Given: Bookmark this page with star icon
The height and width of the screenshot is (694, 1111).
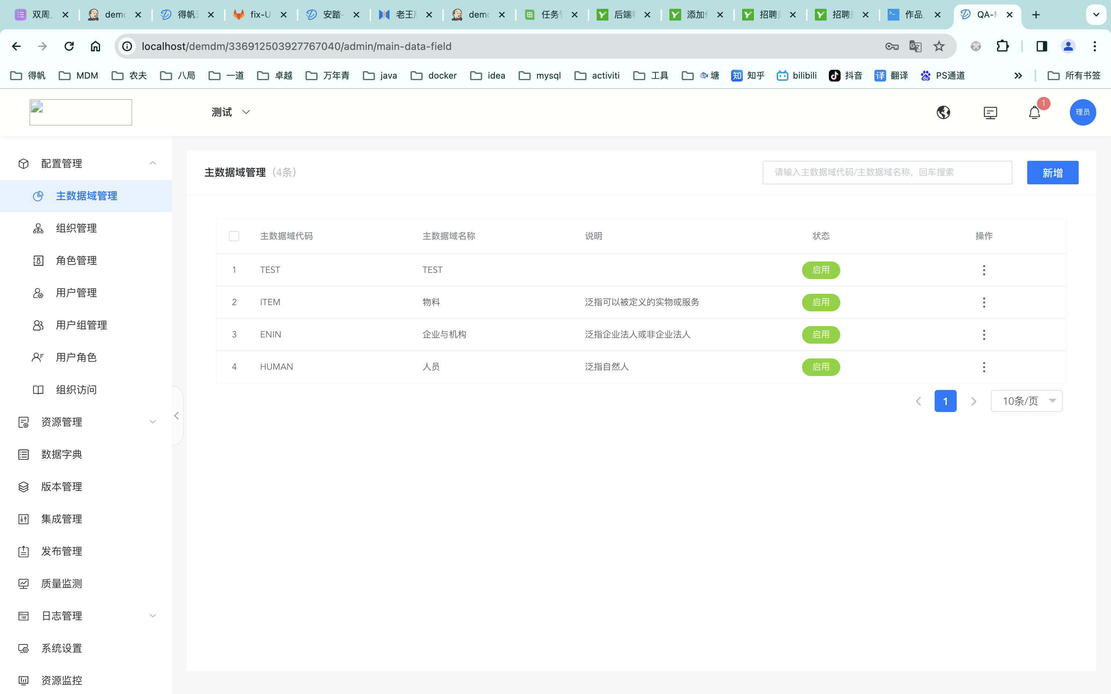Looking at the screenshot, I should (x=939, y=46).
